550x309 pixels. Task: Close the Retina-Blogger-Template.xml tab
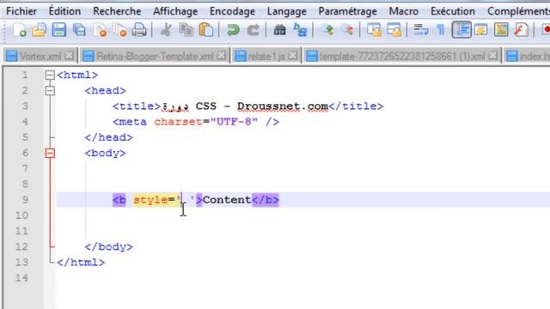(x=221, y=55)
